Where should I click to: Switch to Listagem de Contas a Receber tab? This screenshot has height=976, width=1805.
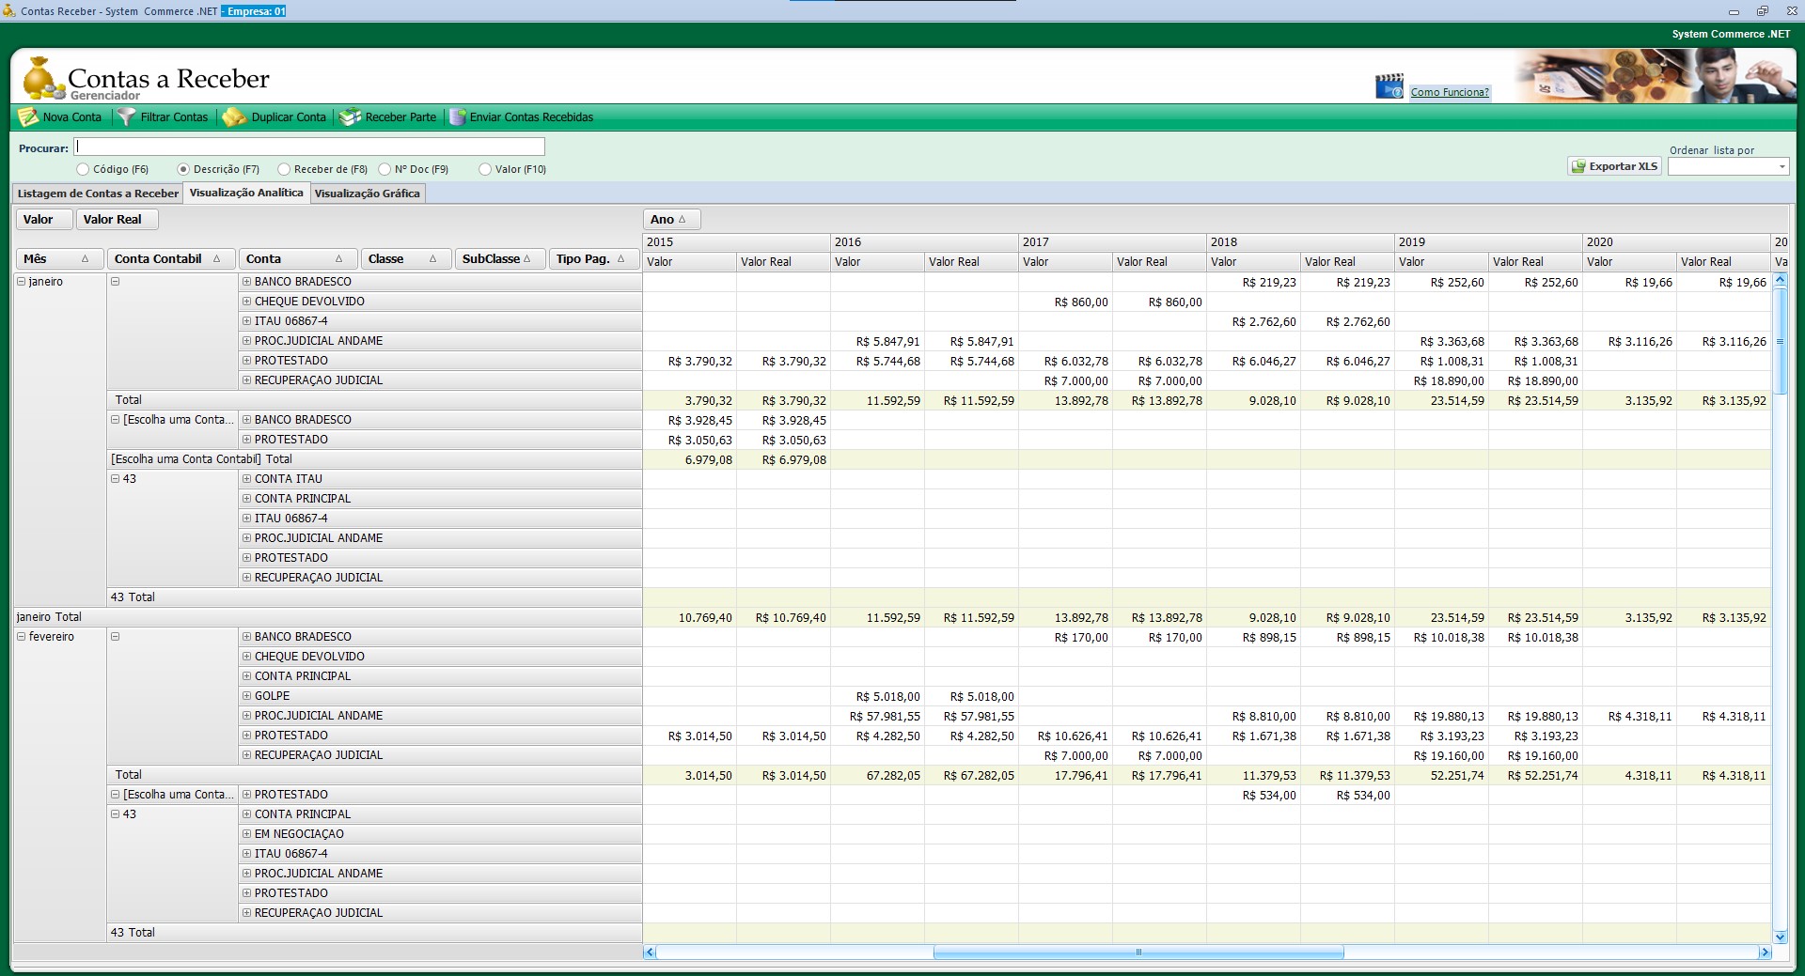click(98, 194)
